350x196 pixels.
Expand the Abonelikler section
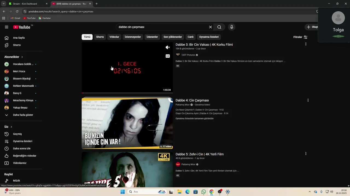point(14,57)
